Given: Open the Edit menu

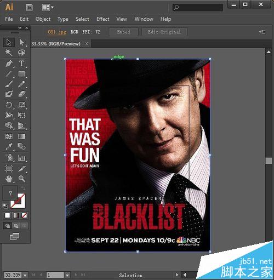Looking at the screenshot, I should (24, 19).
